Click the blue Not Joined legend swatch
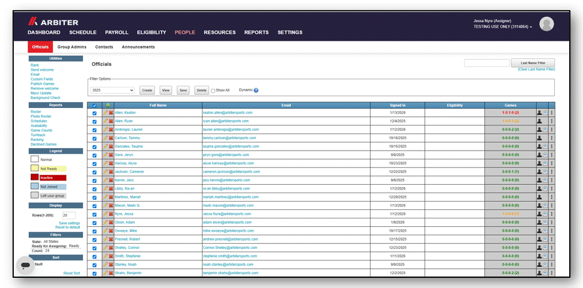Viewport: 583px width, 288px height. pyautogui.click(x=34, y=187)
